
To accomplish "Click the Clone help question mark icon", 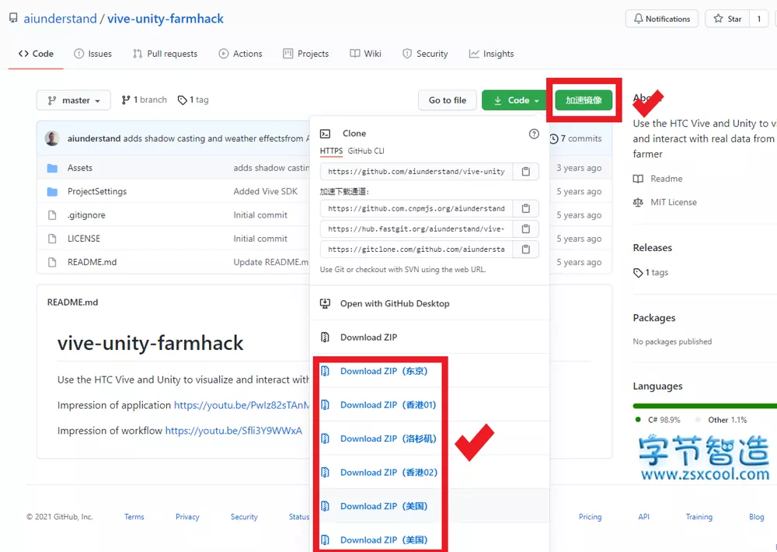I will coord(534,134).
